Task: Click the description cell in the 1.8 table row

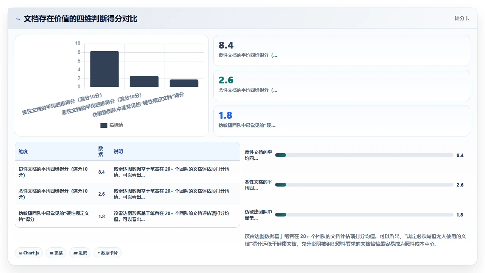Action: (x=175, y=217)
